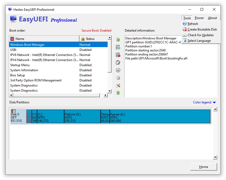Move boot entry up with green arrow
Screen dimensions: 226x180
click(x=118, y=40)
